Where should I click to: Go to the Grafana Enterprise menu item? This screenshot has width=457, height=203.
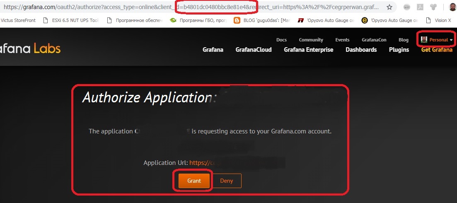(x=308, y=50)
